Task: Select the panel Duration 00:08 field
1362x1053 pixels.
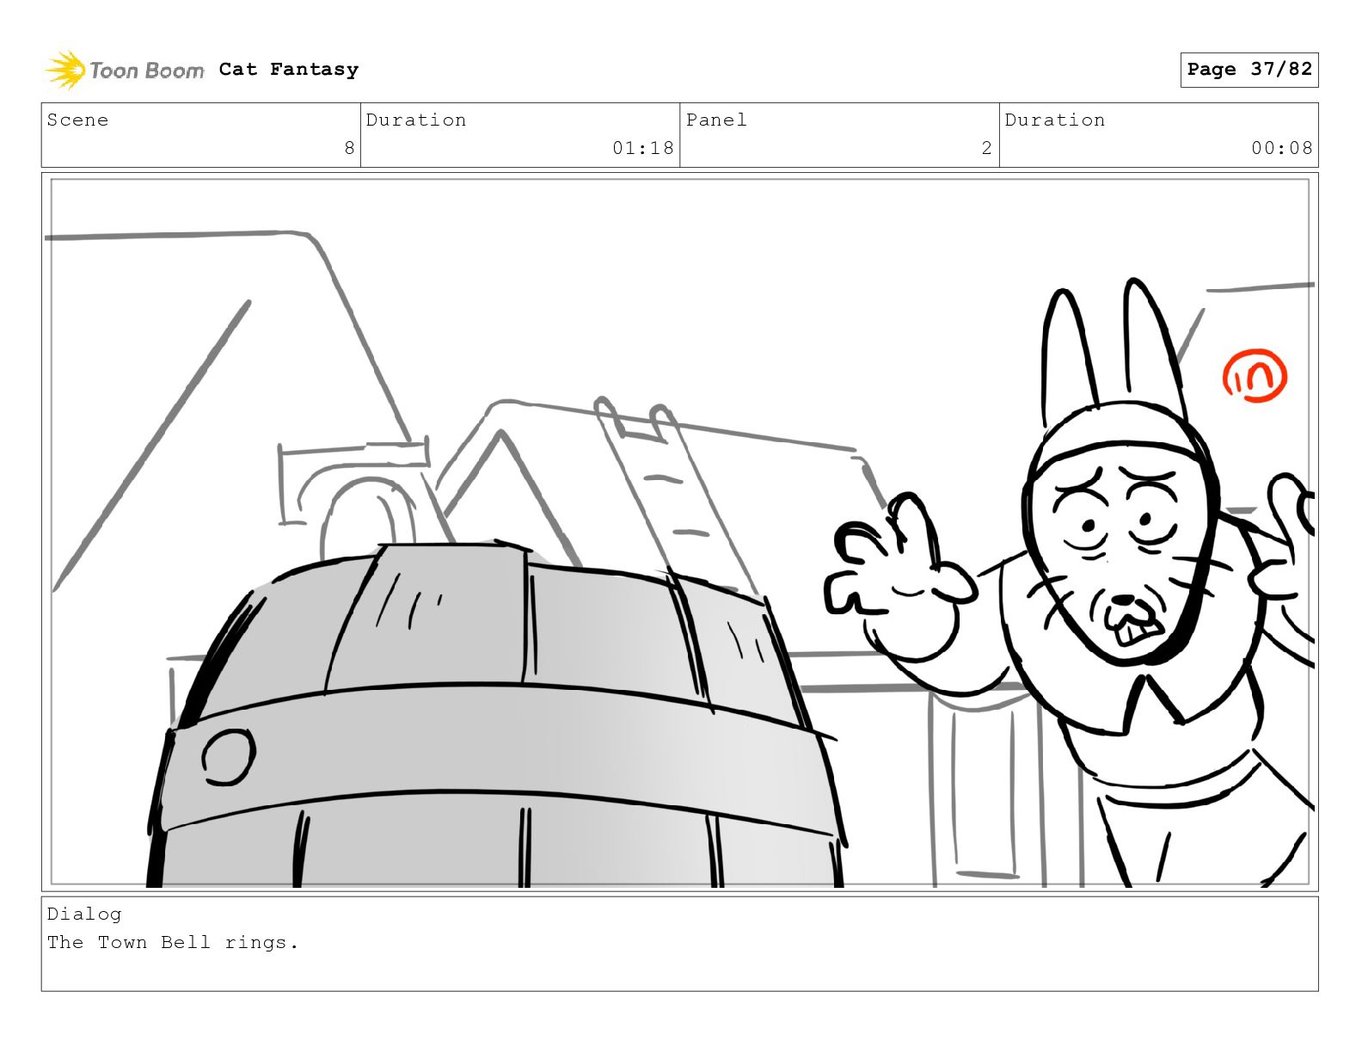Action: (x=1158, y=135)
